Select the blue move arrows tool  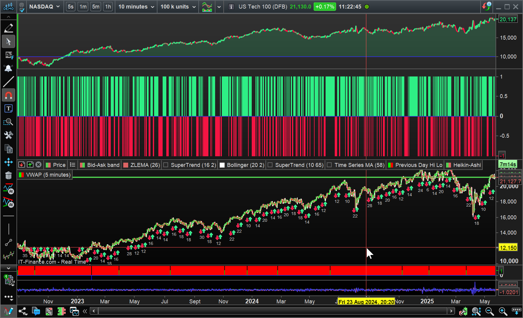tap(9, 162)
